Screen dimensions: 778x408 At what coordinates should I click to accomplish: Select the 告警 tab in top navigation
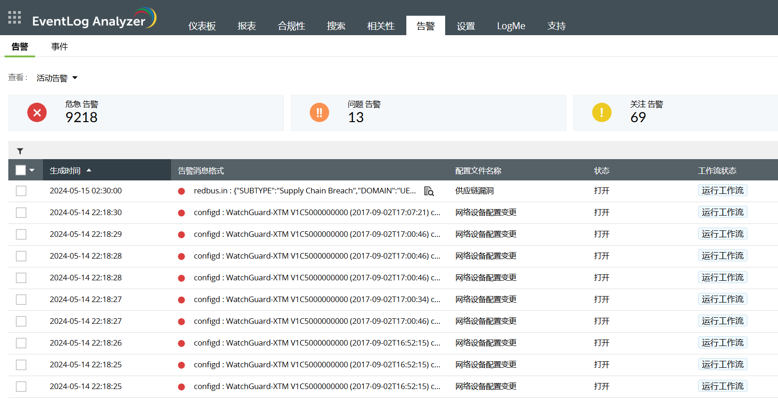[426, 26]
